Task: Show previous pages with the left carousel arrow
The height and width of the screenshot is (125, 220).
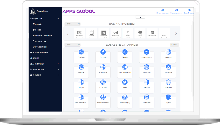Action: pos(67,34)
